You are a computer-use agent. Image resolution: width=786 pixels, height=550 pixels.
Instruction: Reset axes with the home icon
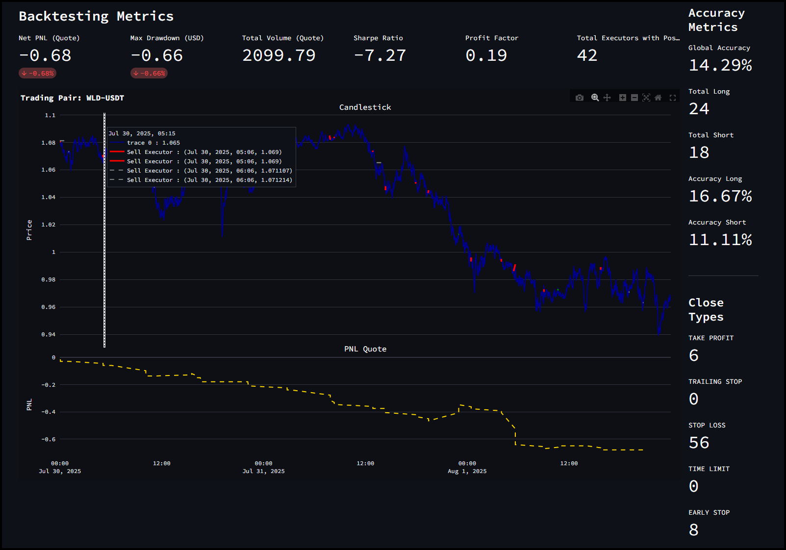658,98
